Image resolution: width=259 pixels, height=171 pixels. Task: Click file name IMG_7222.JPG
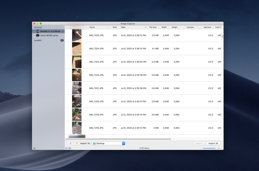pyautogui.click(x=96, y=75)
